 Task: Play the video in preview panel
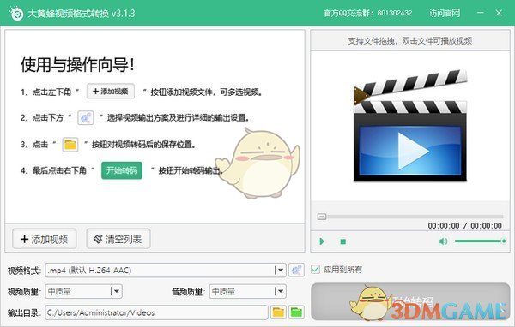pos(322,241)
